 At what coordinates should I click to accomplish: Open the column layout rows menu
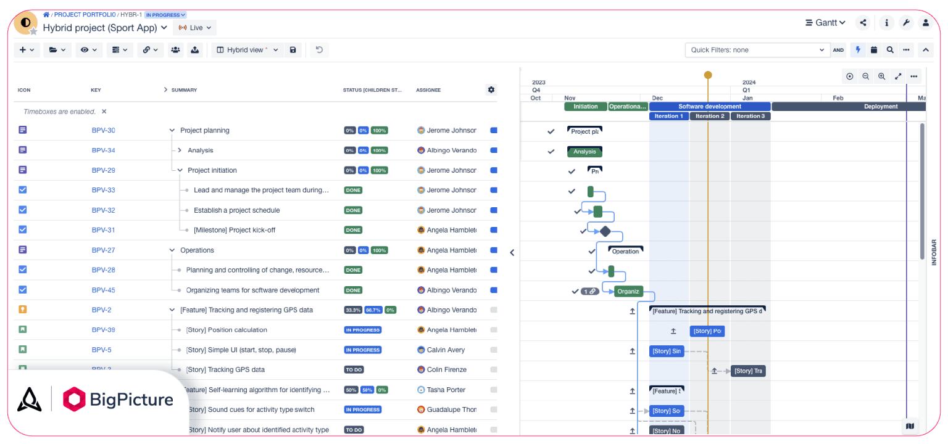click(120, 50)
